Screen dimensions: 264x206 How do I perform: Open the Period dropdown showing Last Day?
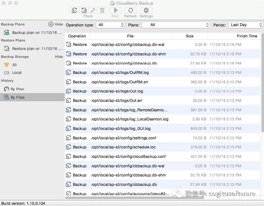pos(246,25)
